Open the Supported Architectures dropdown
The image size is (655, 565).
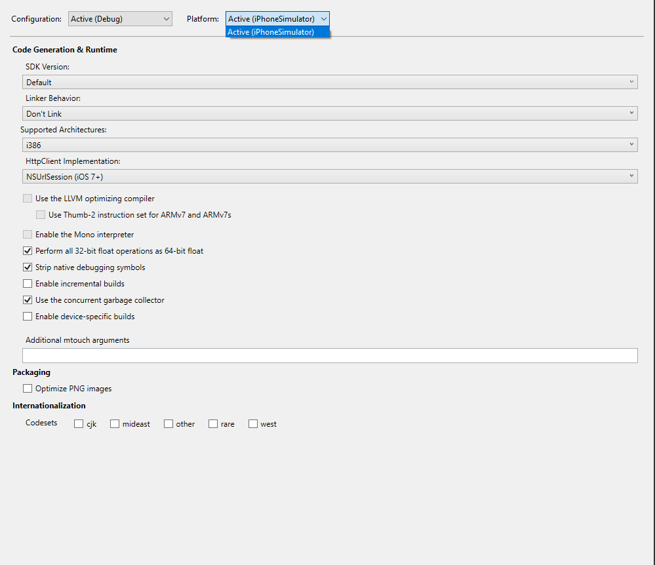pyautogui.click(x=330, y=145)
